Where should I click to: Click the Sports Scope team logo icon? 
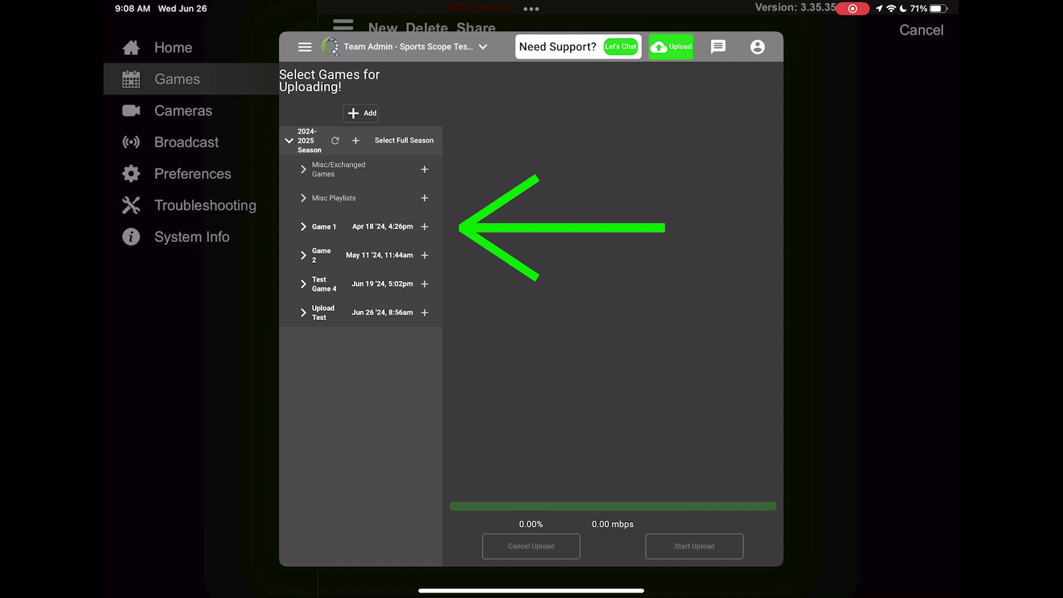331,47
